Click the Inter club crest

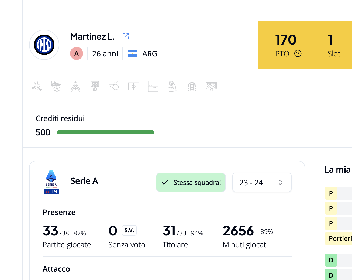pyautogui.click(x=44, y=45)
